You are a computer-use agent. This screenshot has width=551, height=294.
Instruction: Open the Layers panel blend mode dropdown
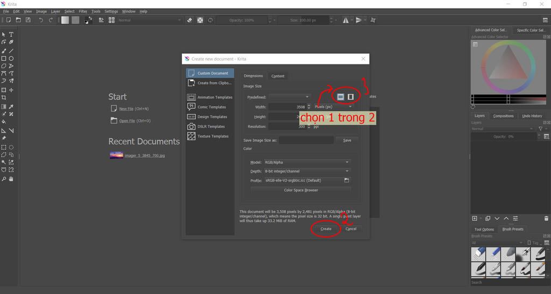[503, 129]
